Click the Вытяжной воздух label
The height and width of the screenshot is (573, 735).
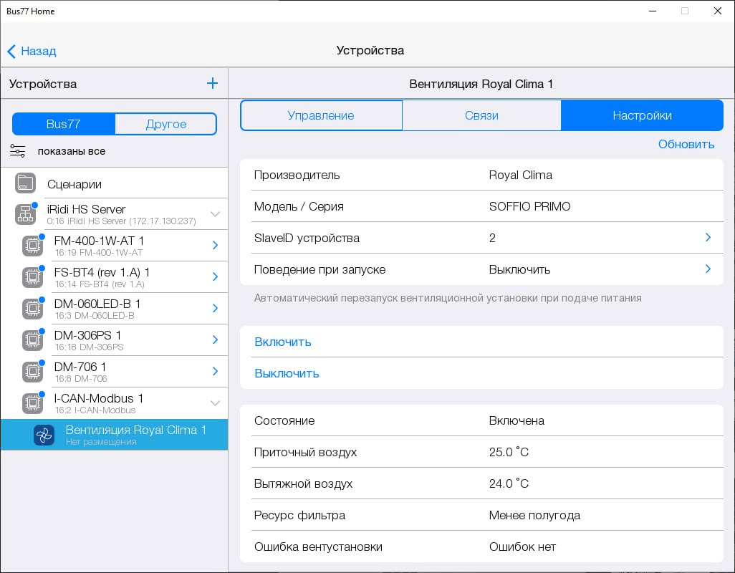click(303, 483)
